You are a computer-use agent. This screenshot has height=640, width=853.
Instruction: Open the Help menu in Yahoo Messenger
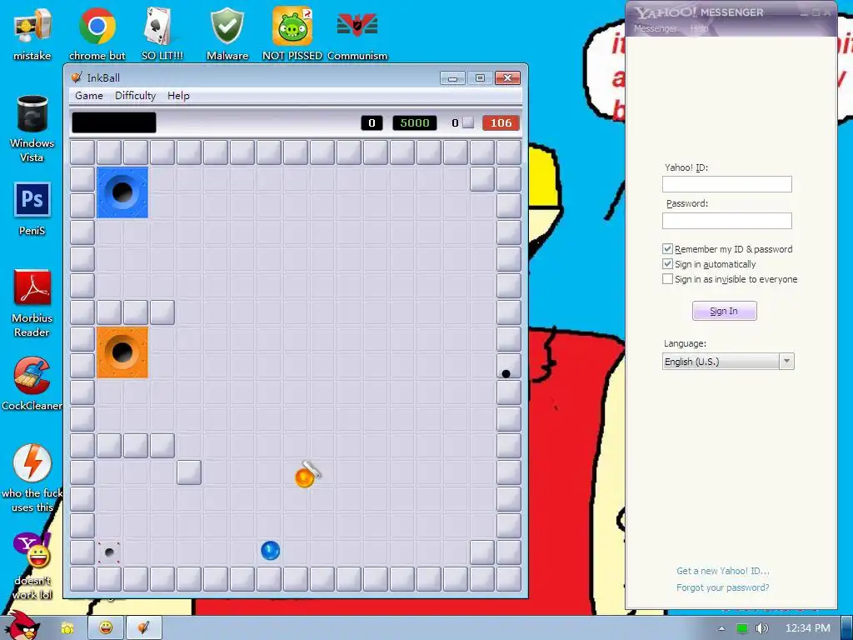(x=699, y=28)
